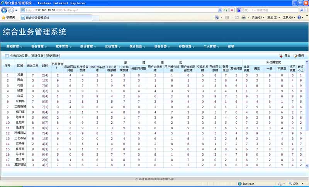Select the 综合业务管理系统 browser tab
The height and width of the screenshot is (187, 309).
37,18
